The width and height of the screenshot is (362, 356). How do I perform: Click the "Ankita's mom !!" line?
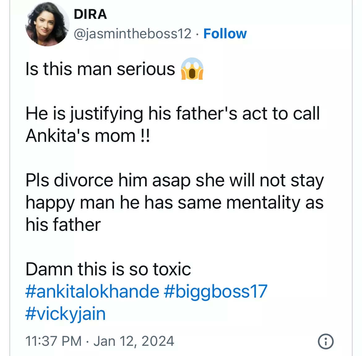point(88,135)
